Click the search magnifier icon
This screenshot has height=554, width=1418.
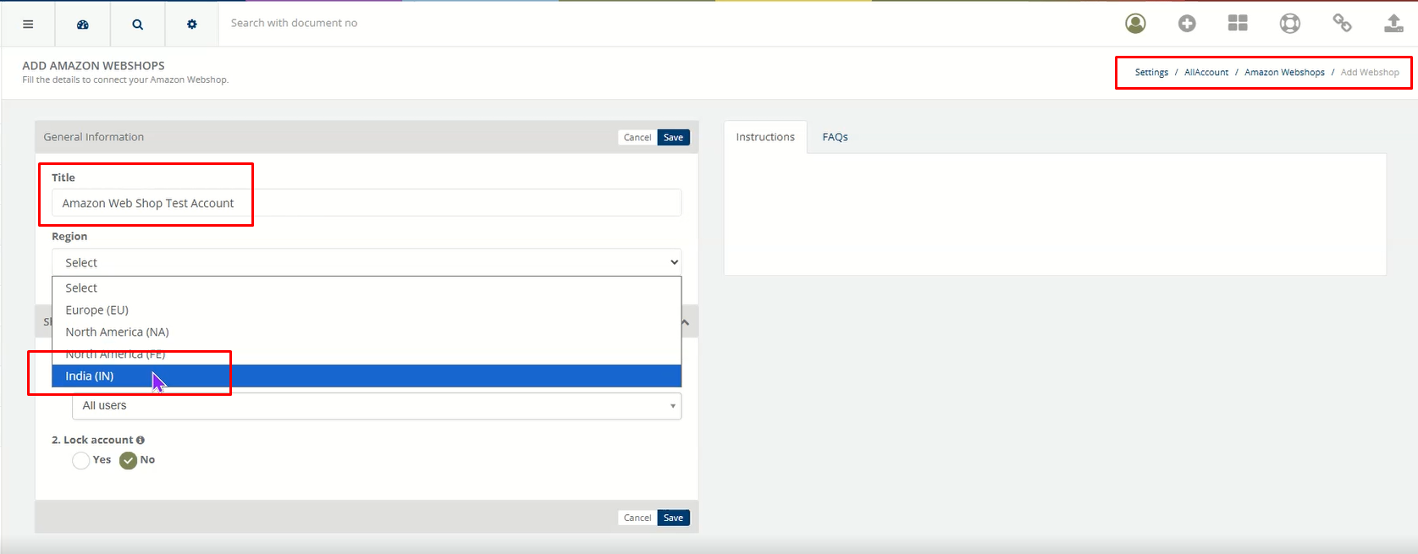[137, 24]
